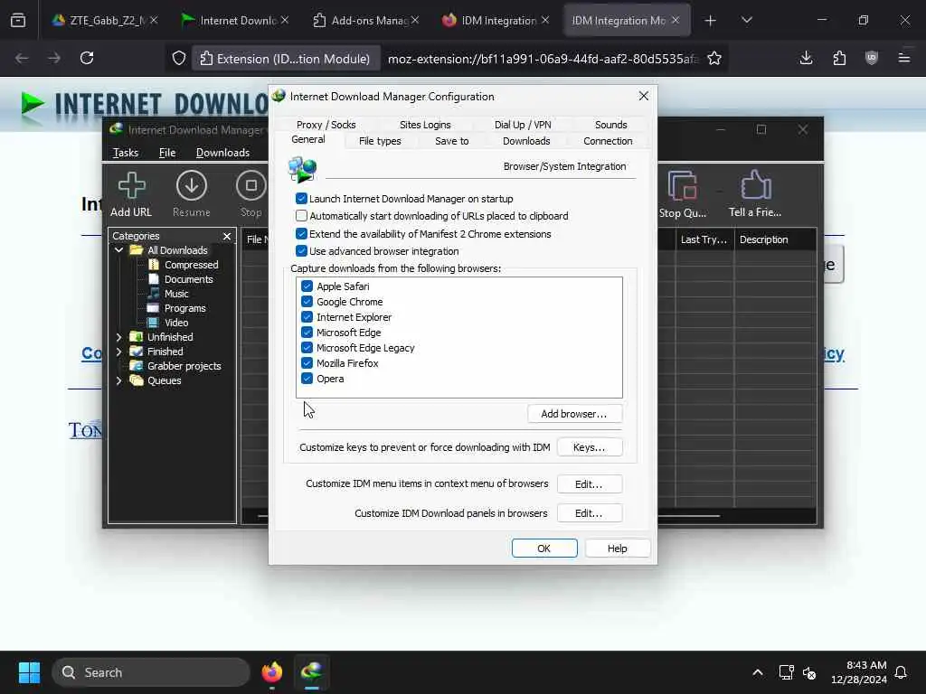Uncheck Google Chrome browser checkbox
926x694 pixels.
tap(307, 302)
